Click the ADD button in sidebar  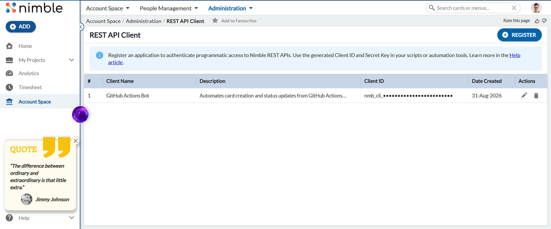21,27
